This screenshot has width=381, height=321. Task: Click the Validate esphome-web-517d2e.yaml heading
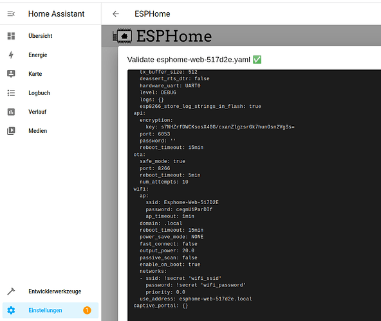(x=189, y=60)
